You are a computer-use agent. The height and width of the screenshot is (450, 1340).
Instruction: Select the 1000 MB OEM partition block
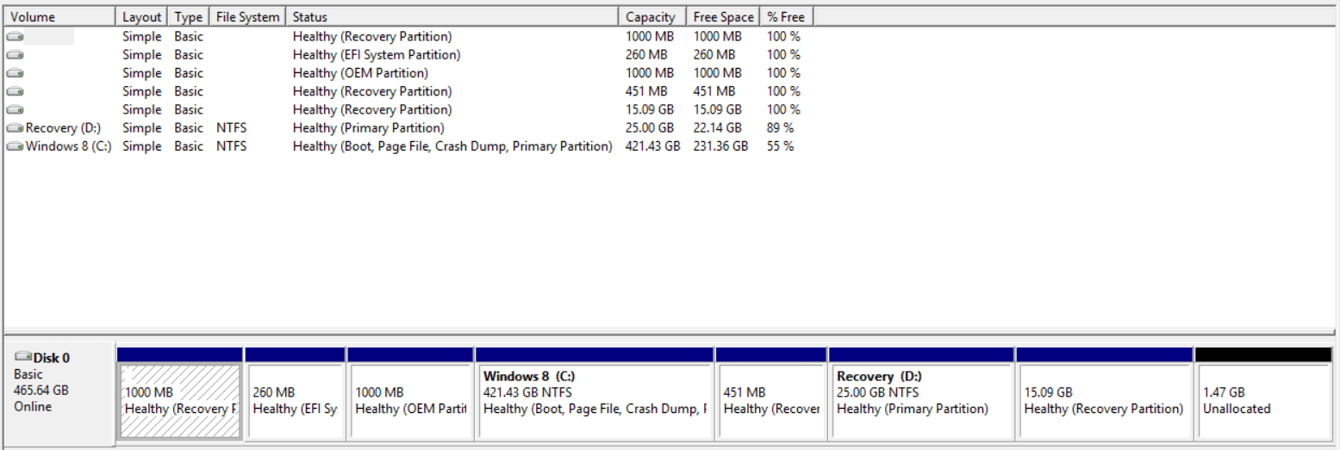(x=410, y=393)
